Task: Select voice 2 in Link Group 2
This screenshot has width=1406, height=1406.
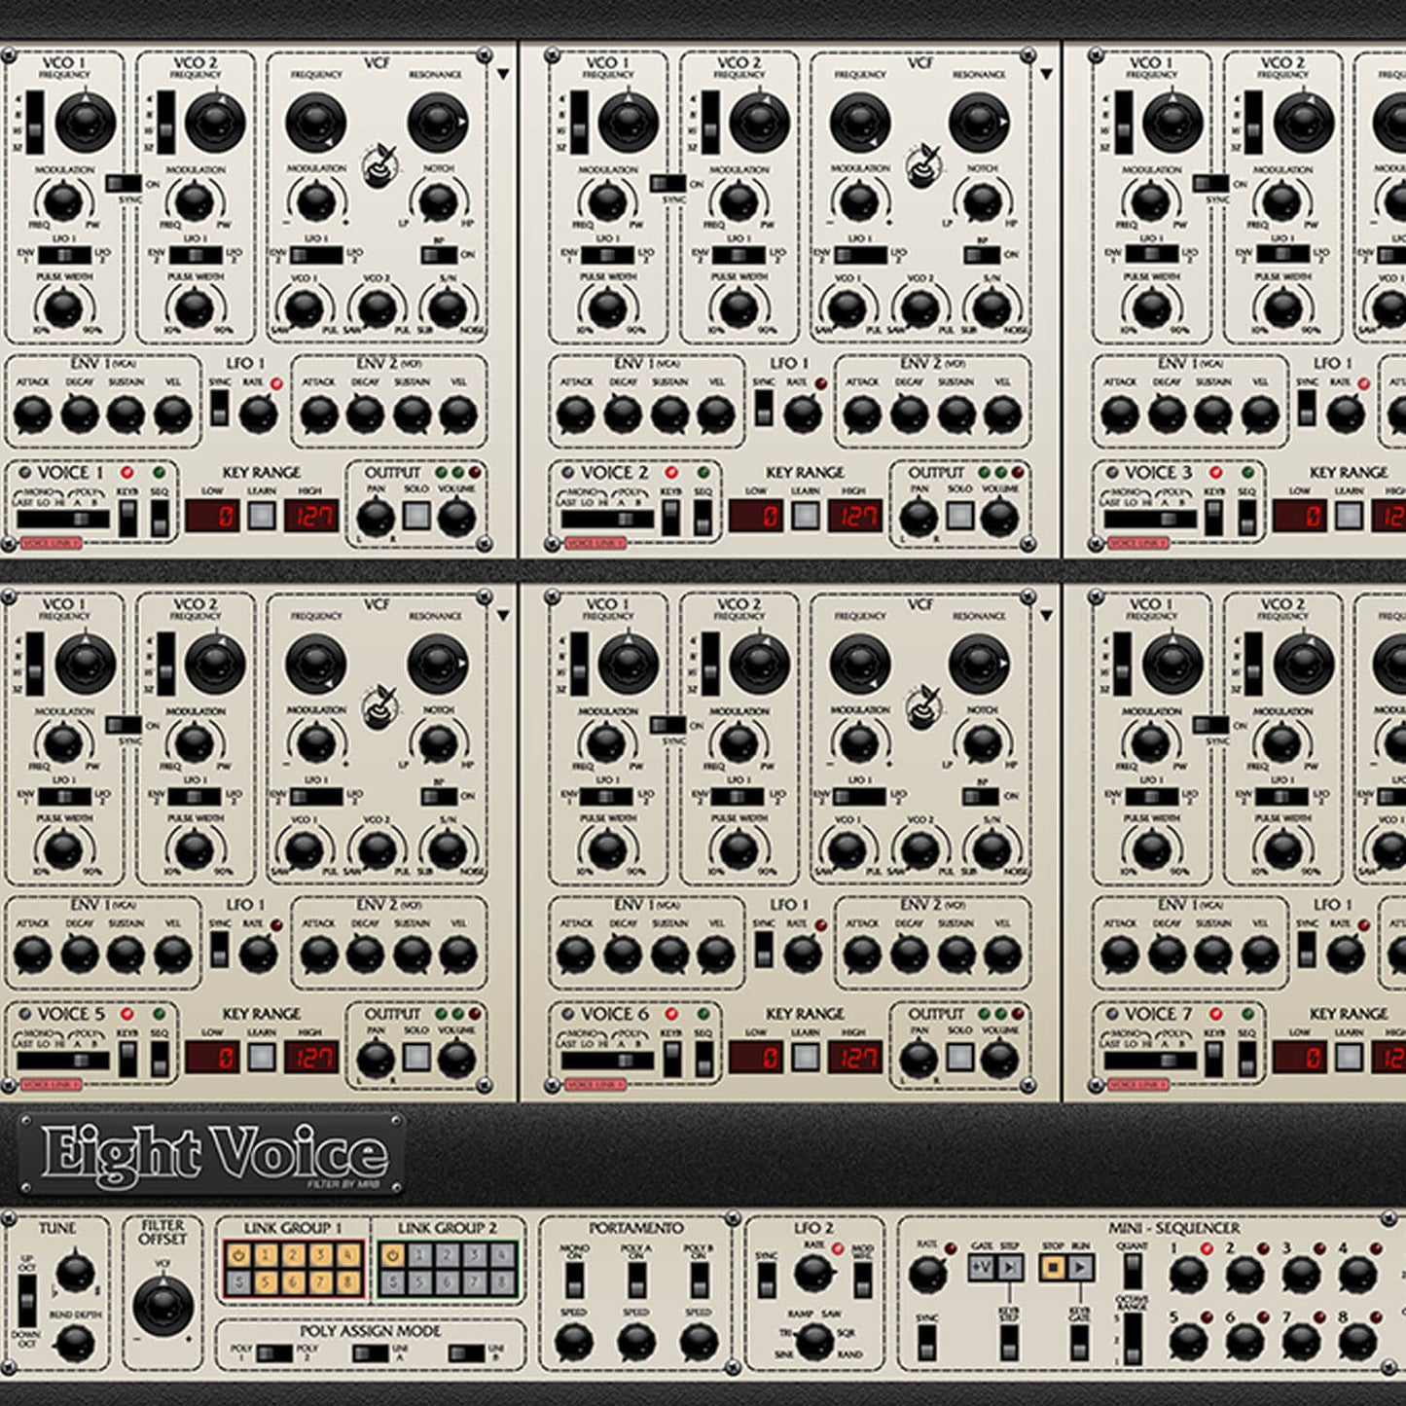Action: click(x=447, y=1255)
